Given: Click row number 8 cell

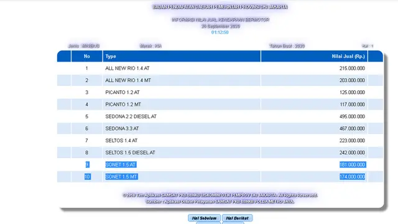Looking at the screenshot, I should [x=87, y=152].
